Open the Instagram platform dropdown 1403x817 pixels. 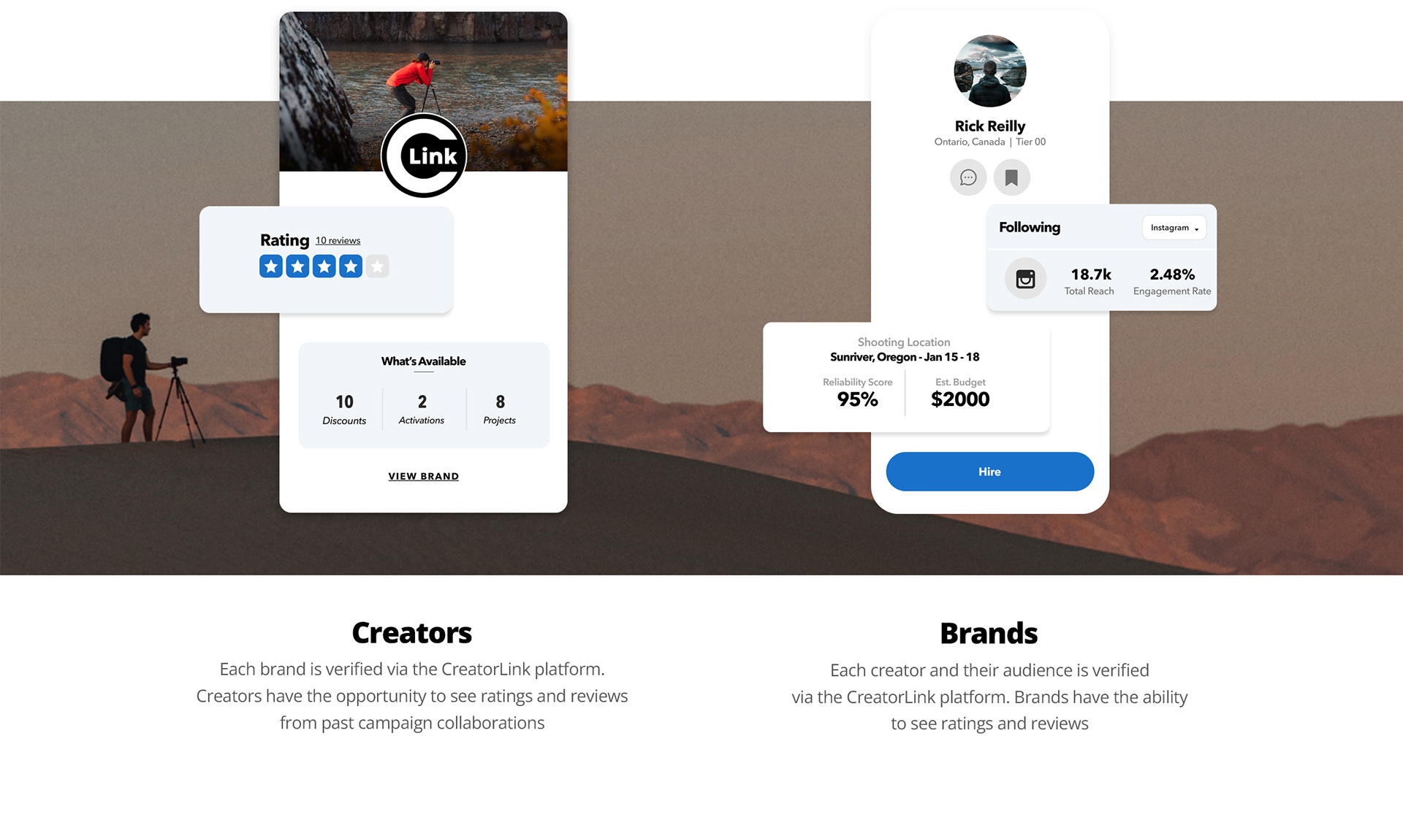pyautogui.click(x=1174, y=228)
